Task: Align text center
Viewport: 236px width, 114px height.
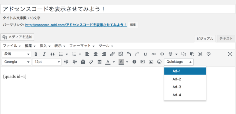Action: click(x=96, y=54)
